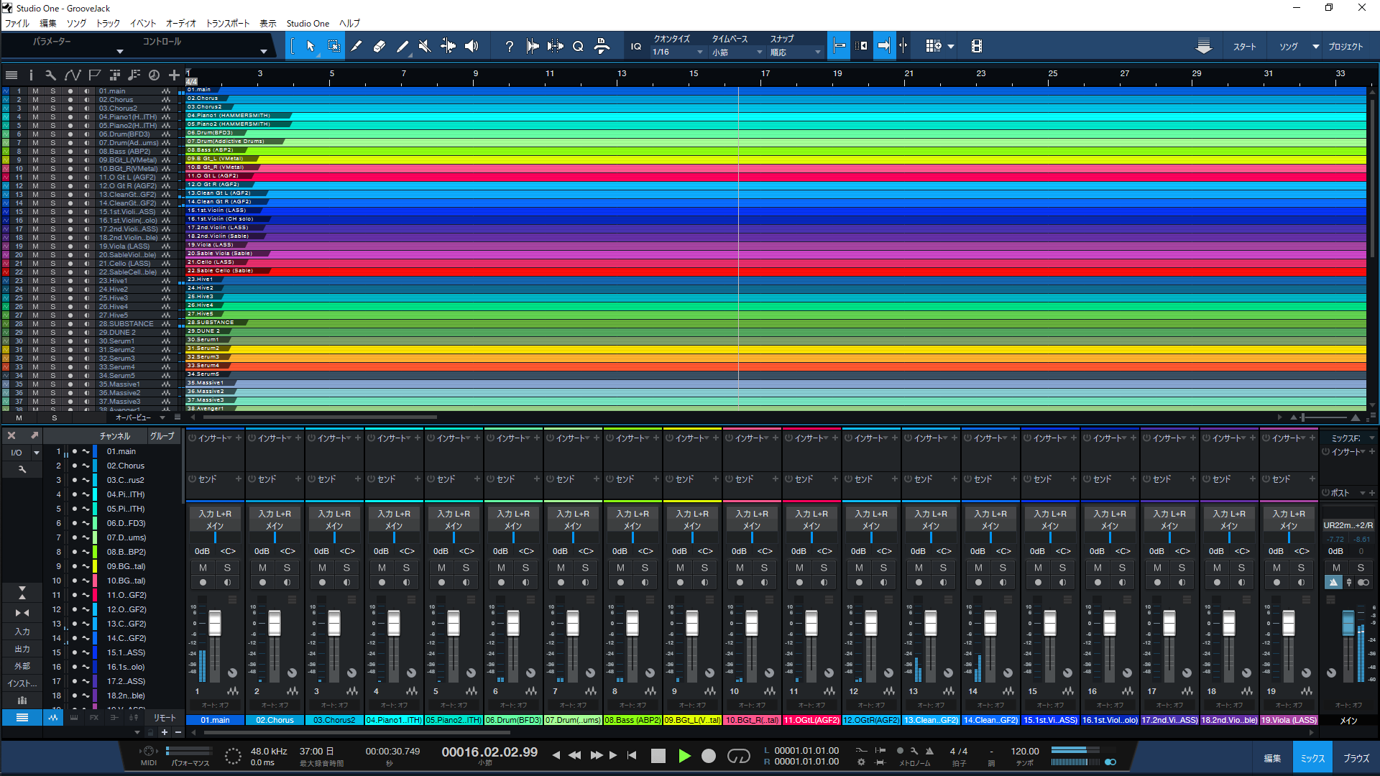Return to zero transport button
This screenshot has height=776, width=1380.
click(x=632, y=756)
